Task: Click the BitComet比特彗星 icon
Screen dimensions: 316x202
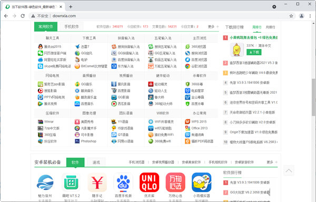Action: pos(77,66)
